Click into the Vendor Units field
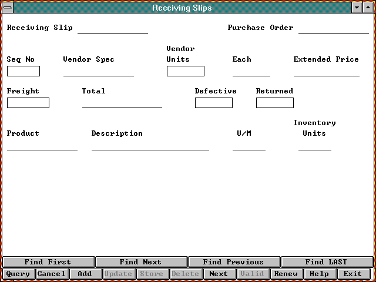The image size is (376, 282). 186,71
